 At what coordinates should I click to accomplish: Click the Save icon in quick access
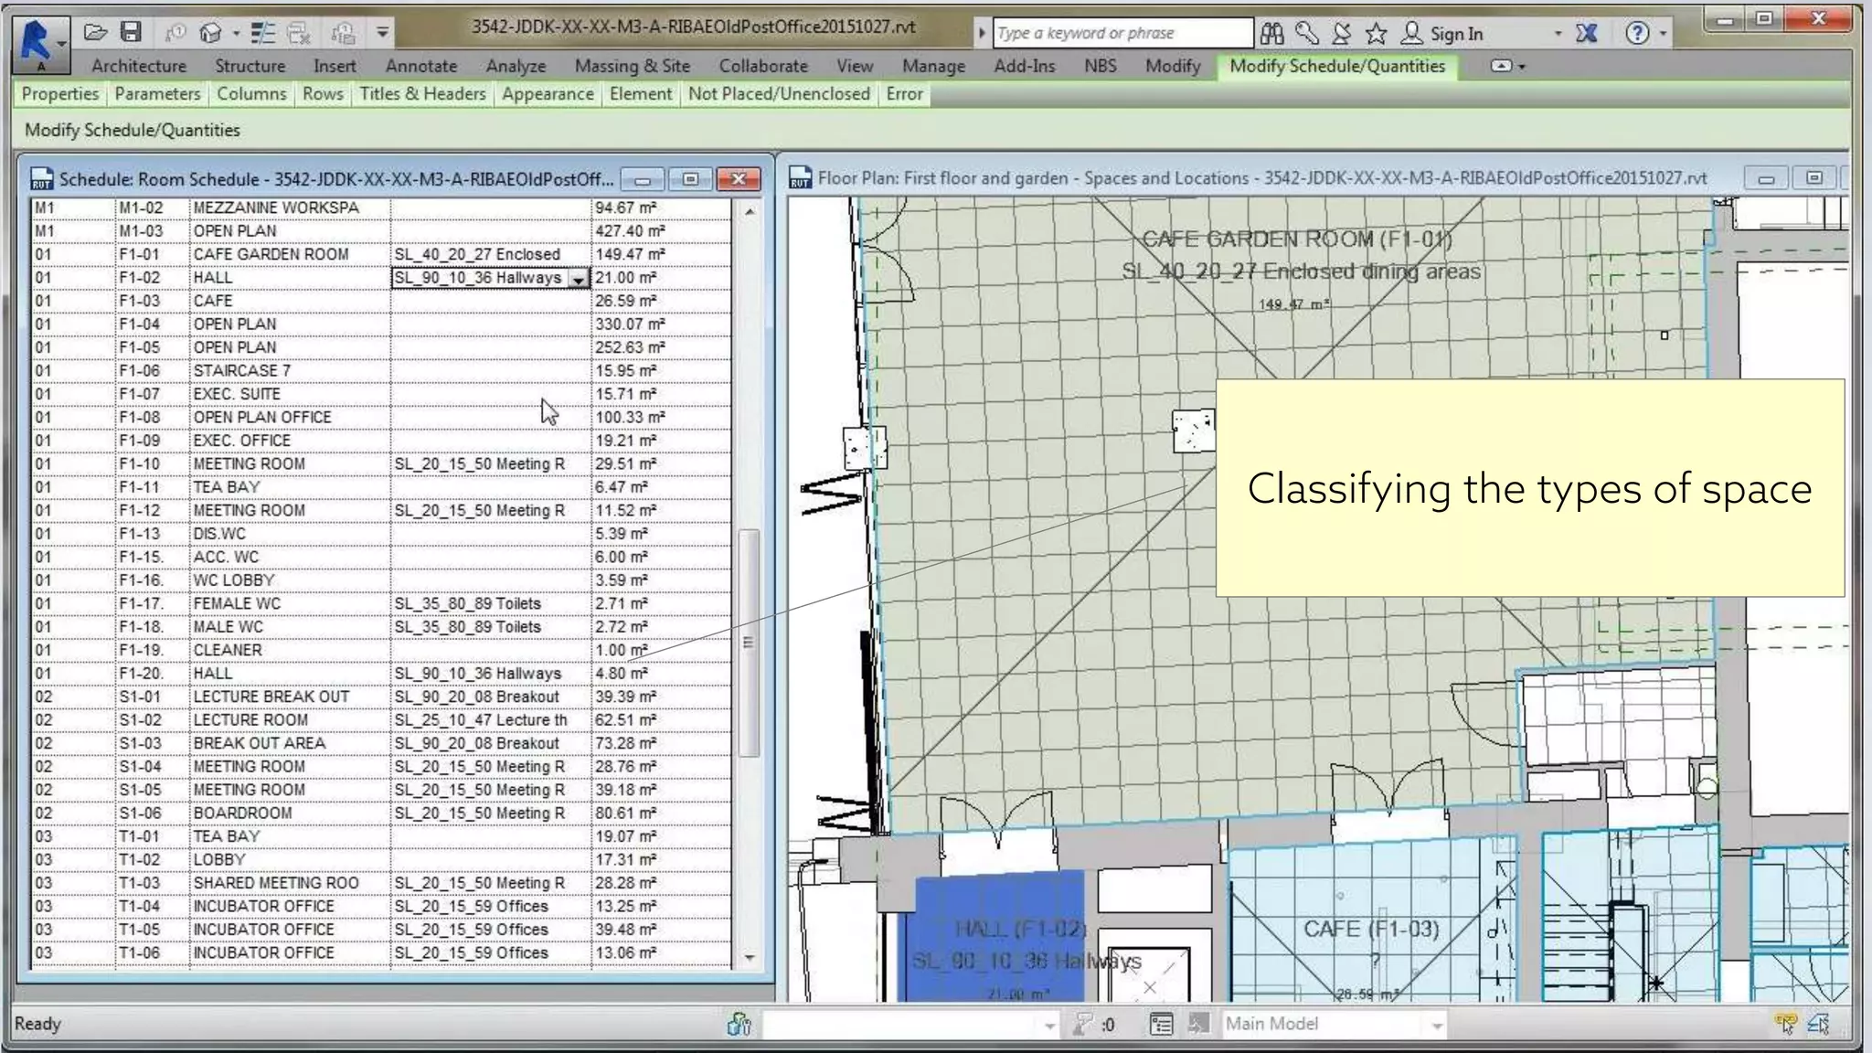click(132, 33)
